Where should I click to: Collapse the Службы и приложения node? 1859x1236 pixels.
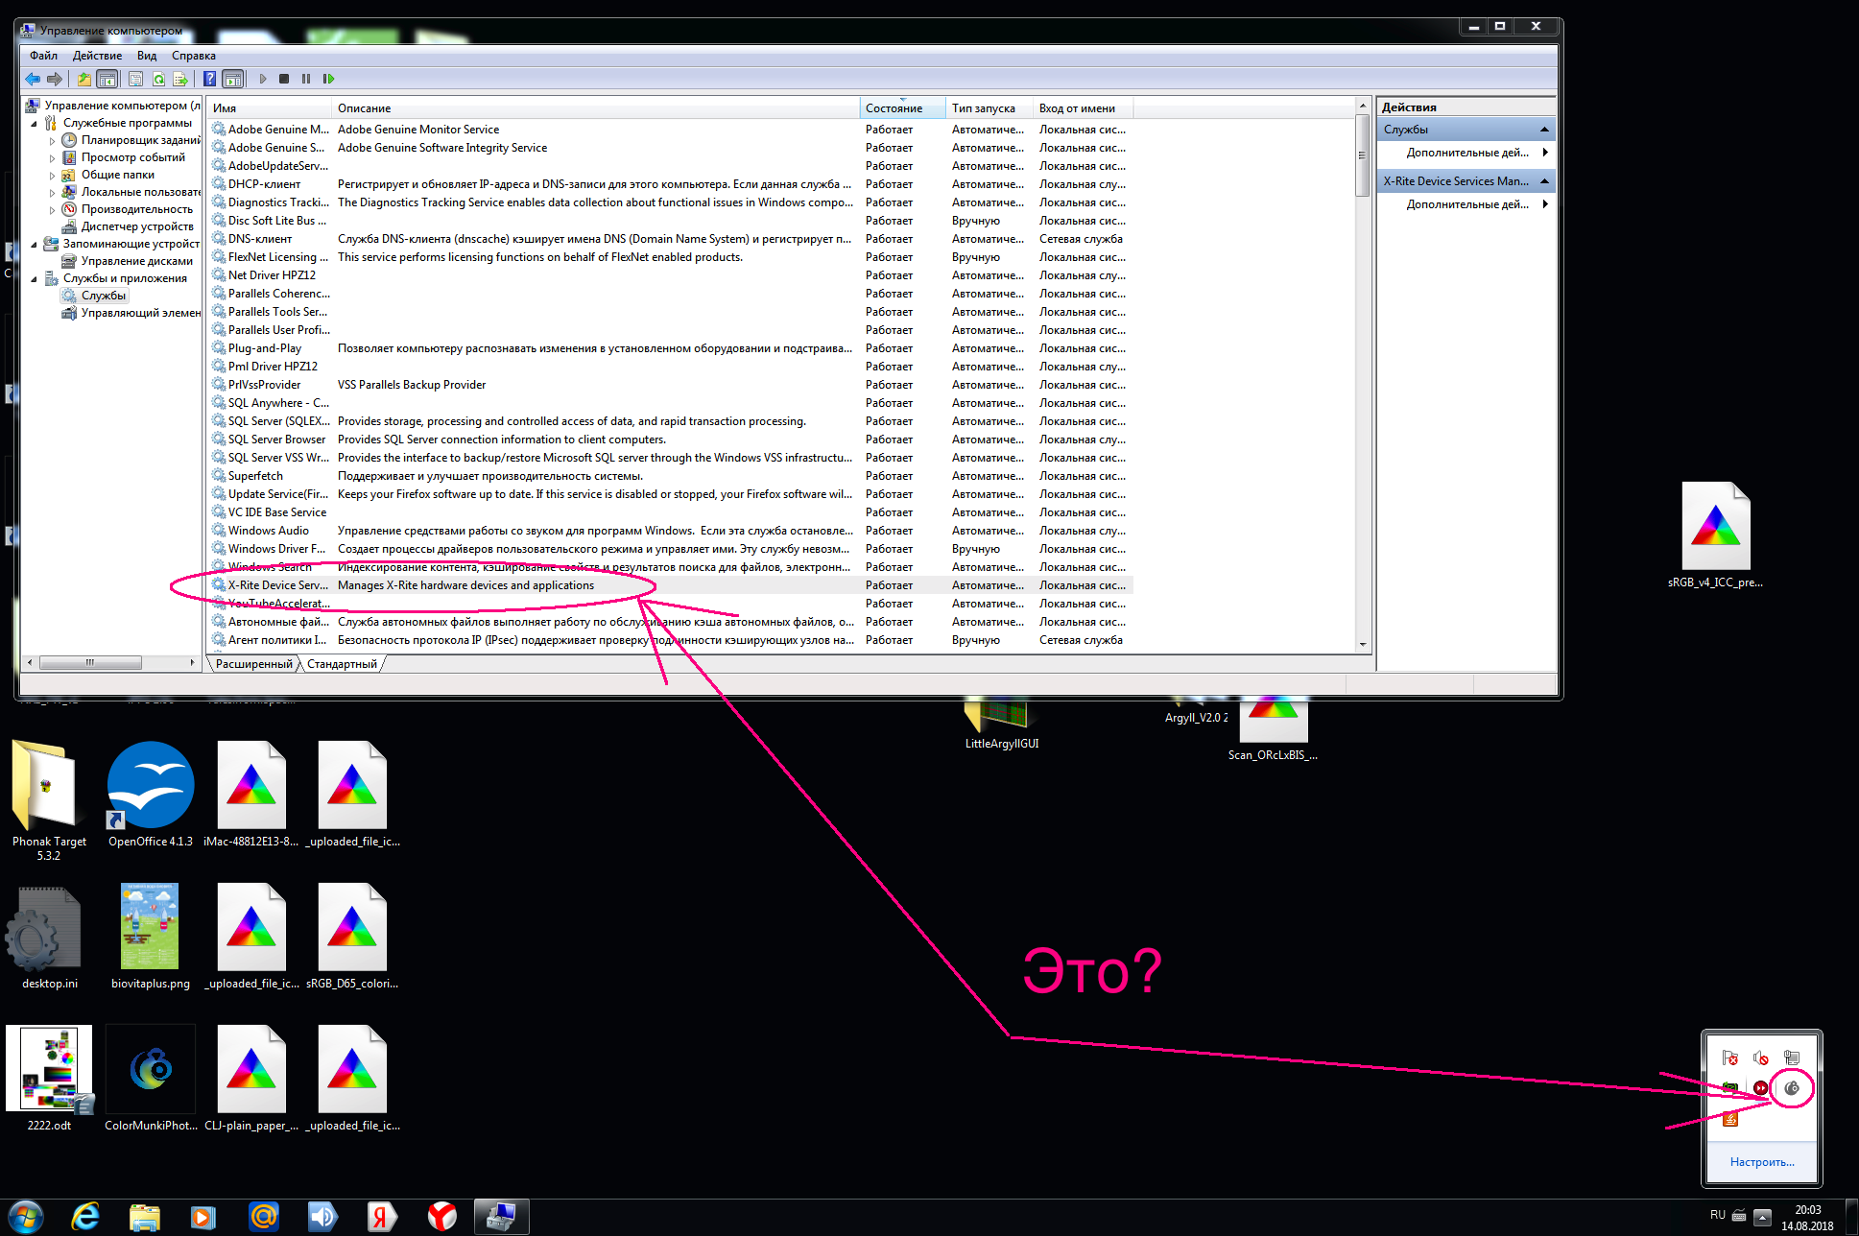[35, 279]
